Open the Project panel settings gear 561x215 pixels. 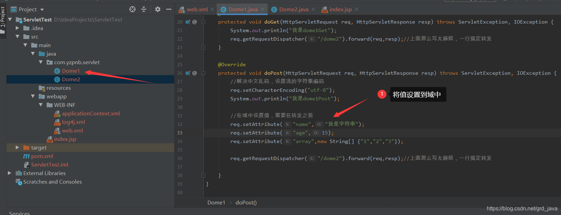click(x=157, y=9)
